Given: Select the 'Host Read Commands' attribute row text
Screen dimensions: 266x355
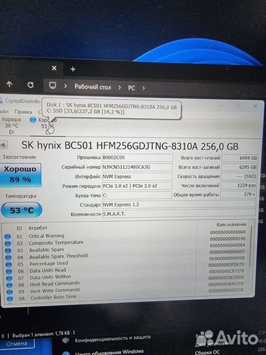Looking at the screenshot, I should coord(55,284).
